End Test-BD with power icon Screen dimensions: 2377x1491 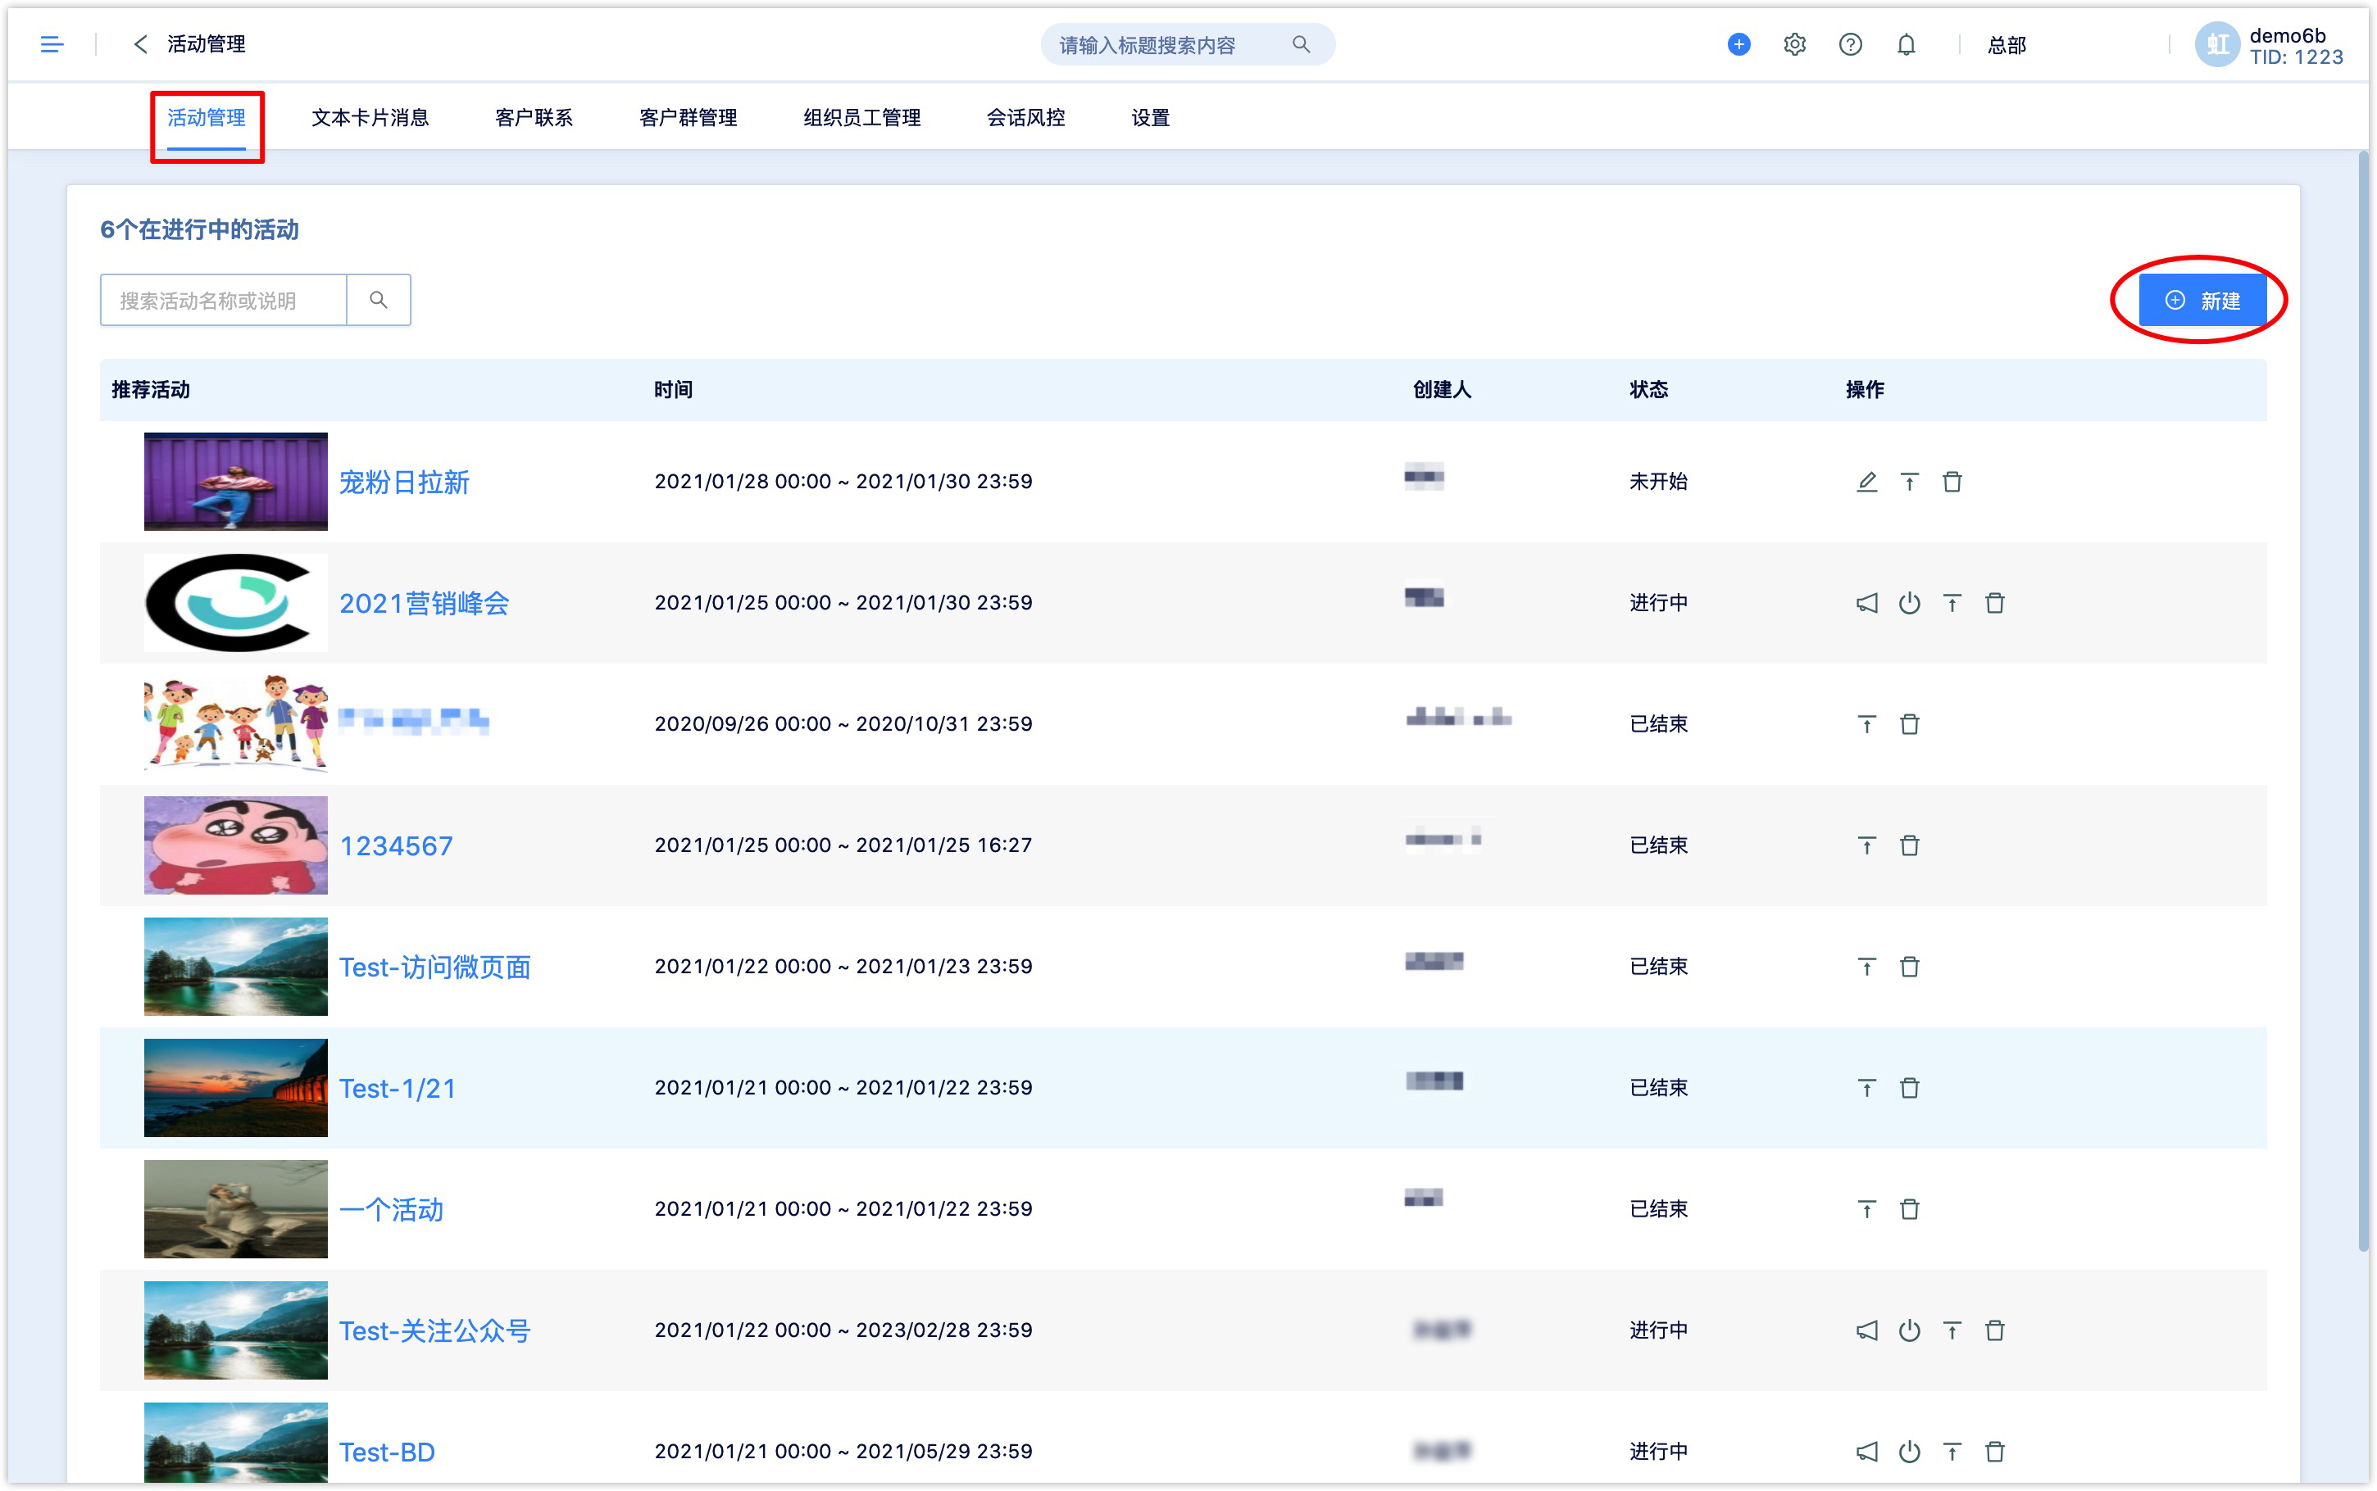coord(1910,1452)
